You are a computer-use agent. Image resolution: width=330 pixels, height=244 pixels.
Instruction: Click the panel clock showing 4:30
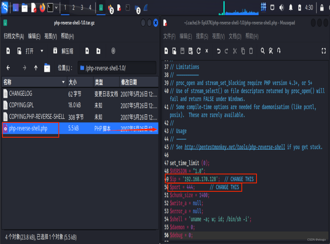tap(309, 8)
